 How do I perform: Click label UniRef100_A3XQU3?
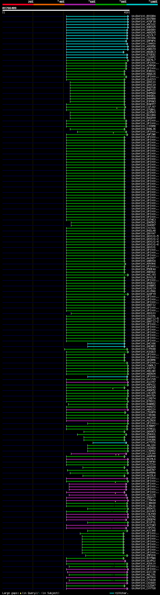143,352
